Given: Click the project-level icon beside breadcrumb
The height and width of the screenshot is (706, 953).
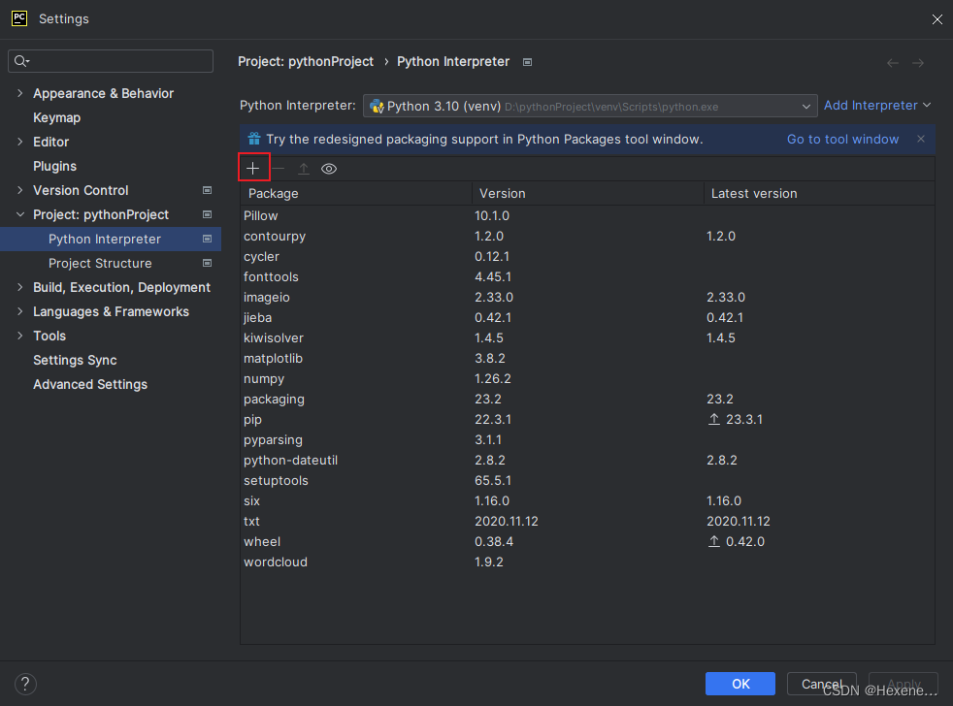Looking at the screenshot, I should coord(528,62).
